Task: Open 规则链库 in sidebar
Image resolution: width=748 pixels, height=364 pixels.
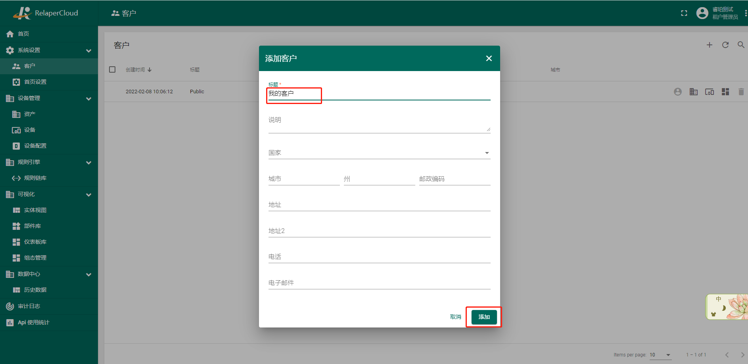Action: 49,178
